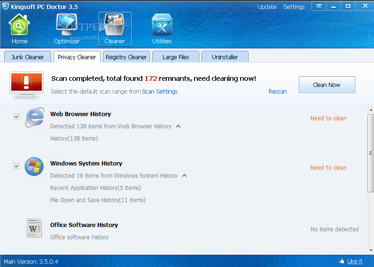
Task: Collapse the Windows System History details chevron
Action: coord(184,176)
